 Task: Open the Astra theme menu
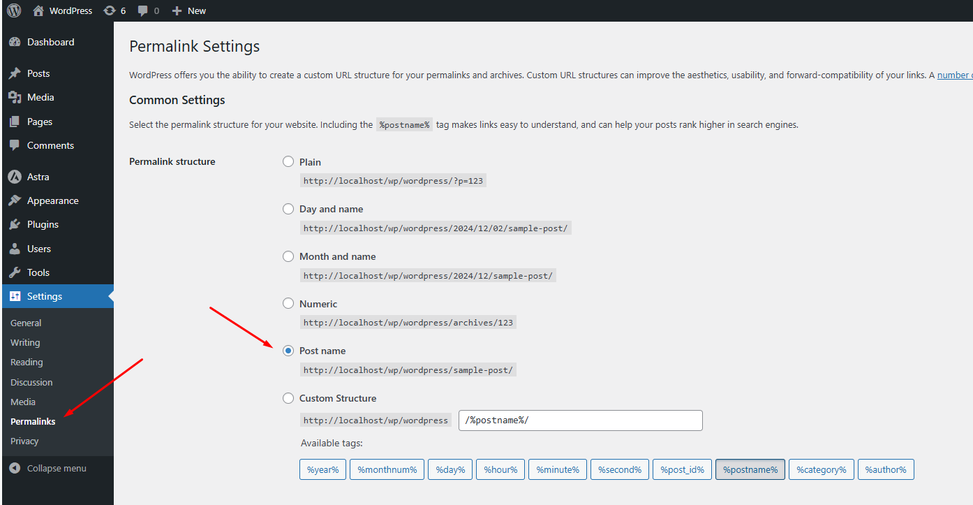38,177
